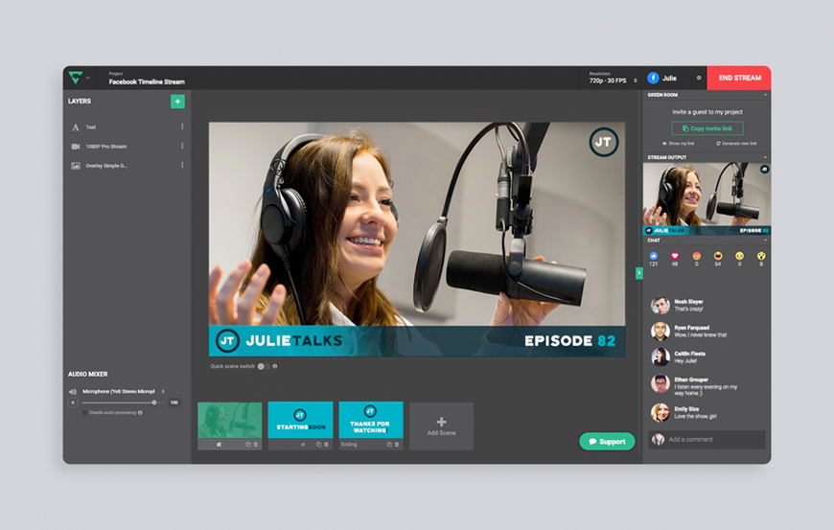Click info icon beside Disable audio processing
834x530 pixels.
tap(140, 413)
